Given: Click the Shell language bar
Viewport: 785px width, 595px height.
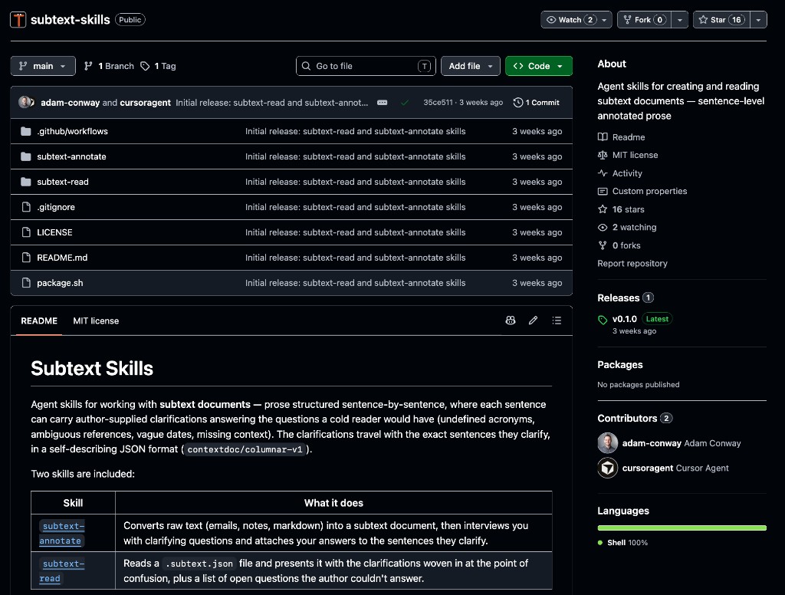Looking at the screenshot, I should click(682, 528).
